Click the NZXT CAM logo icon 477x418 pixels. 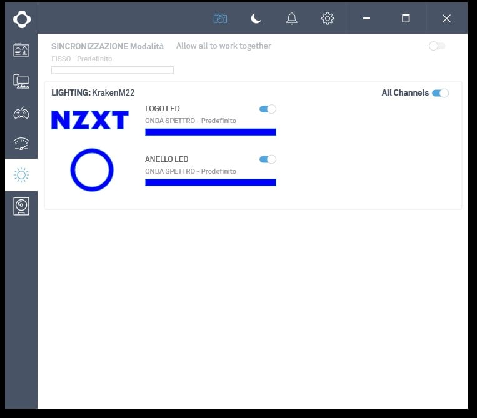pyautogui.click(x=22, y=19)
